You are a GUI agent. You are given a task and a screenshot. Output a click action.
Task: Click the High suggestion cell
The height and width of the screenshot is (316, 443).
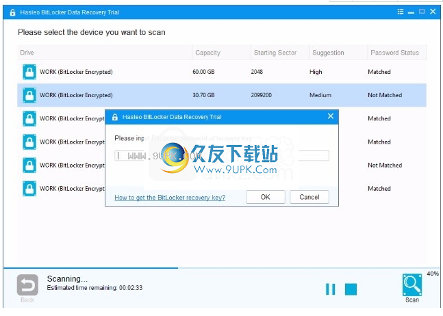click(x=316, y=72)
